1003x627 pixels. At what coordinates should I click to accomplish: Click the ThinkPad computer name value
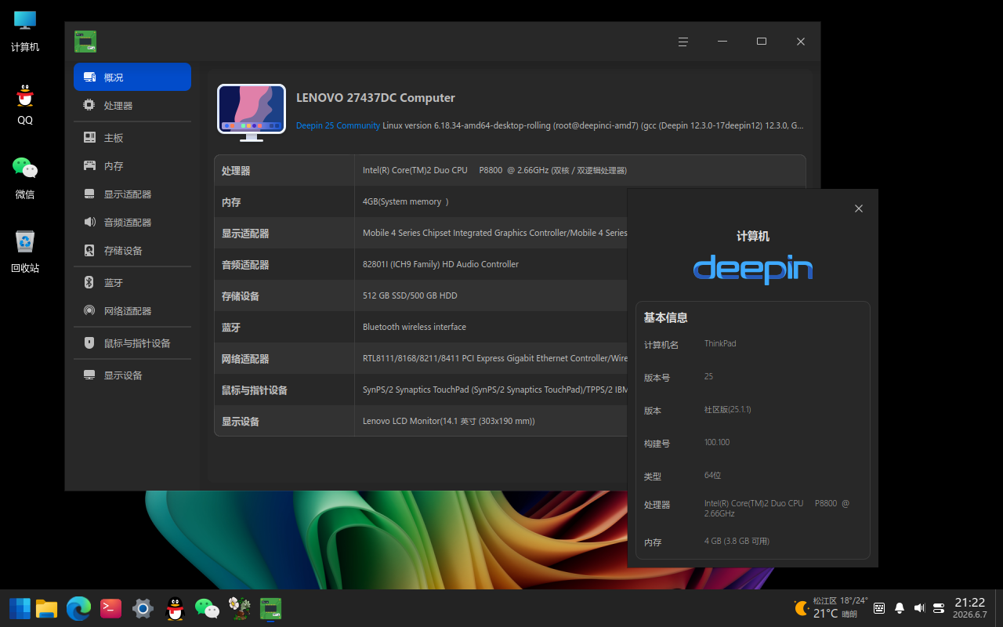720,343
